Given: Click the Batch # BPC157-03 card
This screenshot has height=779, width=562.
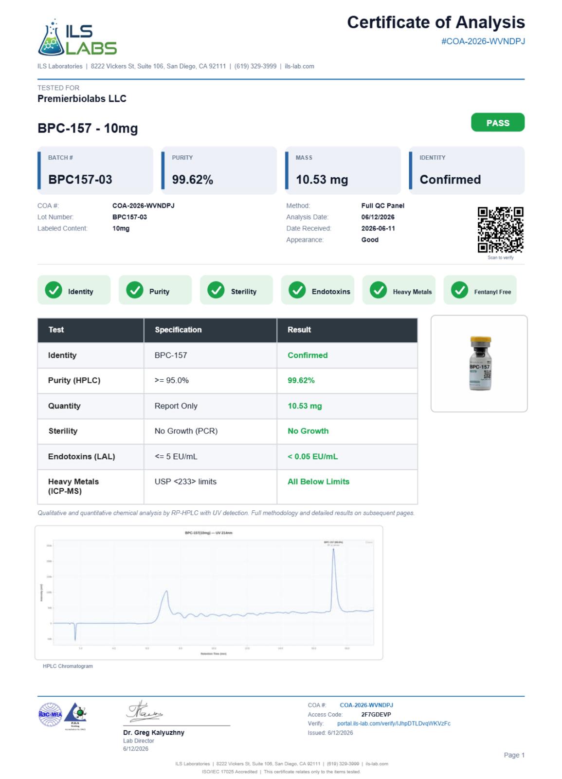Looking at the screenshot, I should [x=95, y=170].
